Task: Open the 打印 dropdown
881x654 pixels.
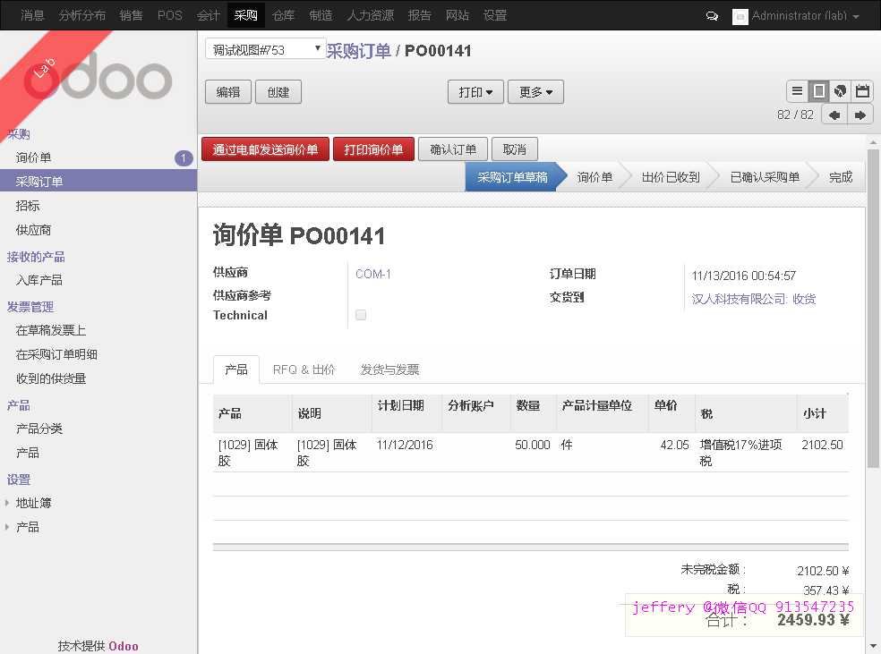Action: (x=475, y=92)
